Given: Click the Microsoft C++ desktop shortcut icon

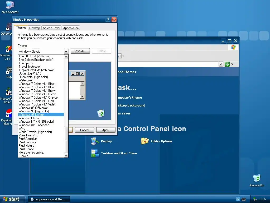Looking at the screenshot, I should click(x=9, y=49).
